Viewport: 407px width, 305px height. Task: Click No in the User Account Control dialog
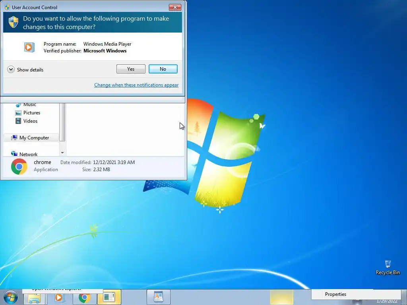[x=163, y=69]
